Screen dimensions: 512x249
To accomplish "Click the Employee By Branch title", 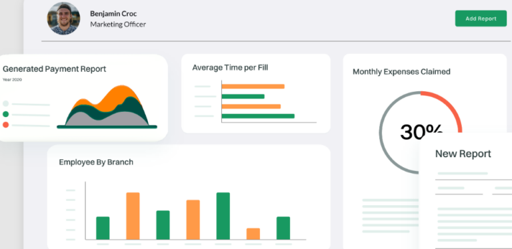I will (96, 162).
